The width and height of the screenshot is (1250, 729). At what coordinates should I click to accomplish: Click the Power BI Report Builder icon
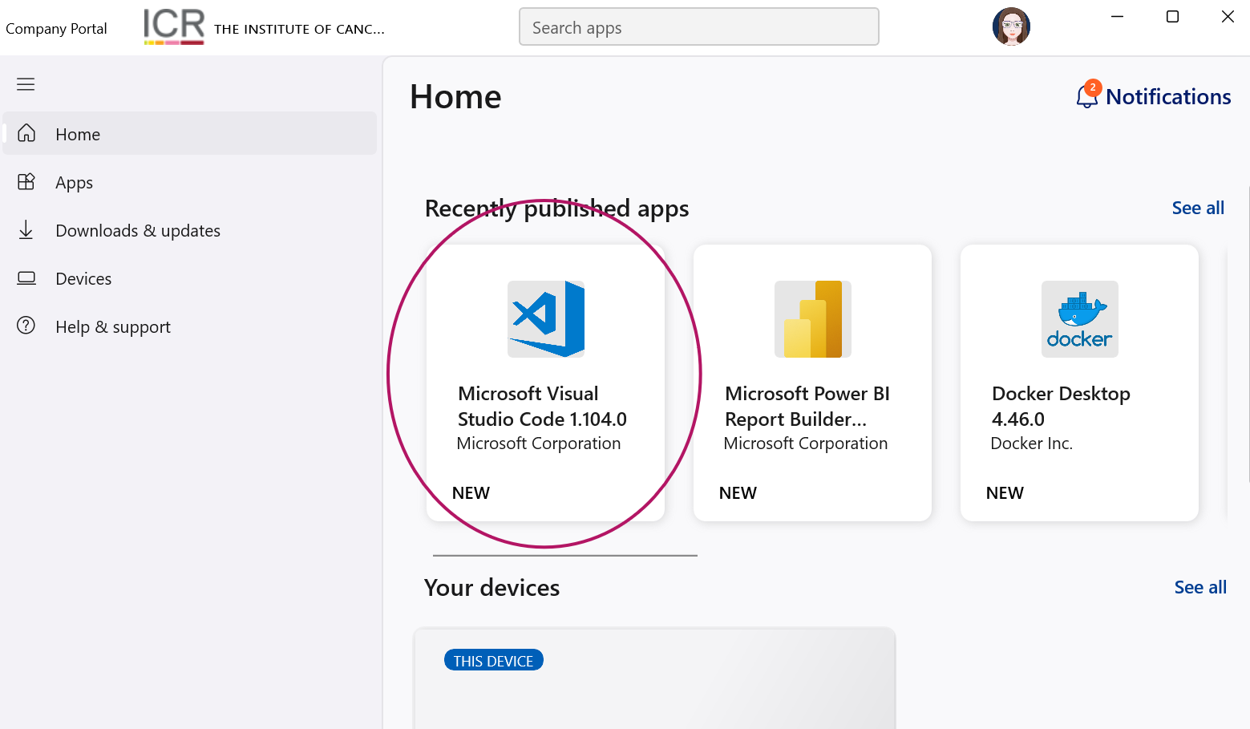813,319
